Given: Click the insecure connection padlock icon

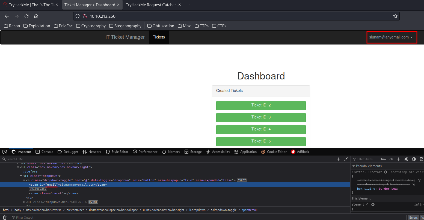Looking at the screenshot, I should (85, 16).
